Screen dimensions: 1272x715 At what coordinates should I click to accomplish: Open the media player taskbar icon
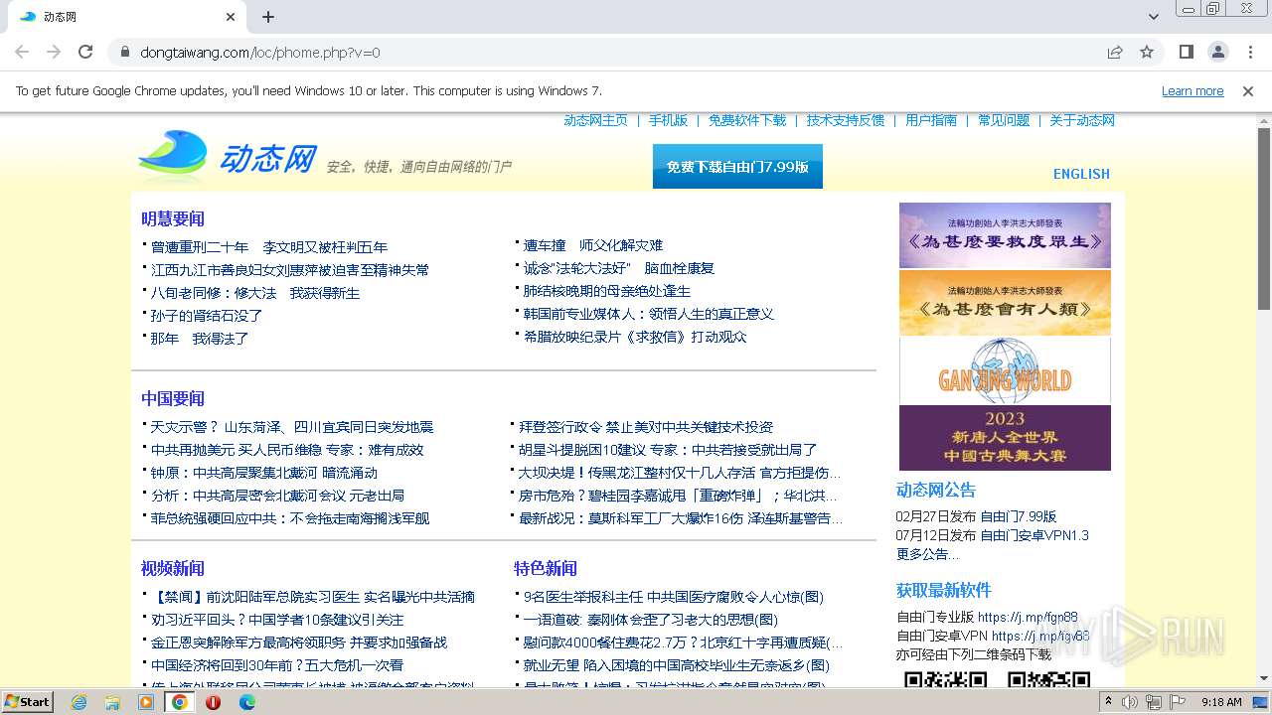146,702
